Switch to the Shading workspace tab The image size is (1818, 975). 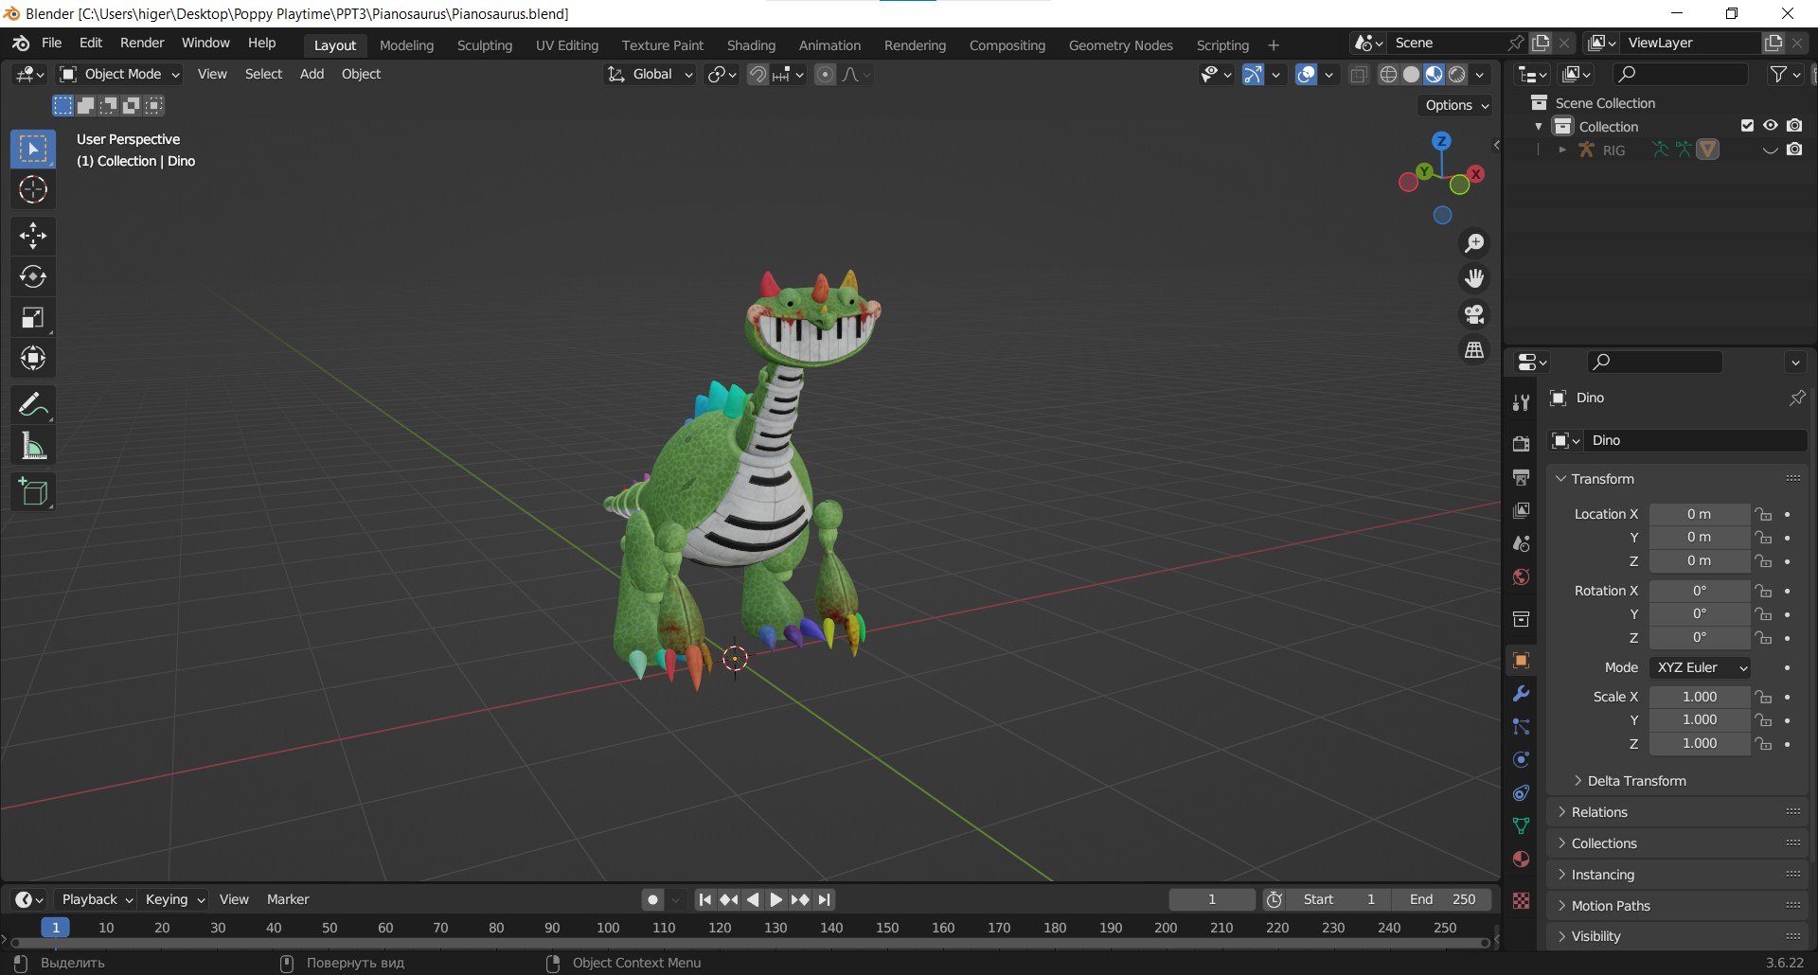[751, 44]
